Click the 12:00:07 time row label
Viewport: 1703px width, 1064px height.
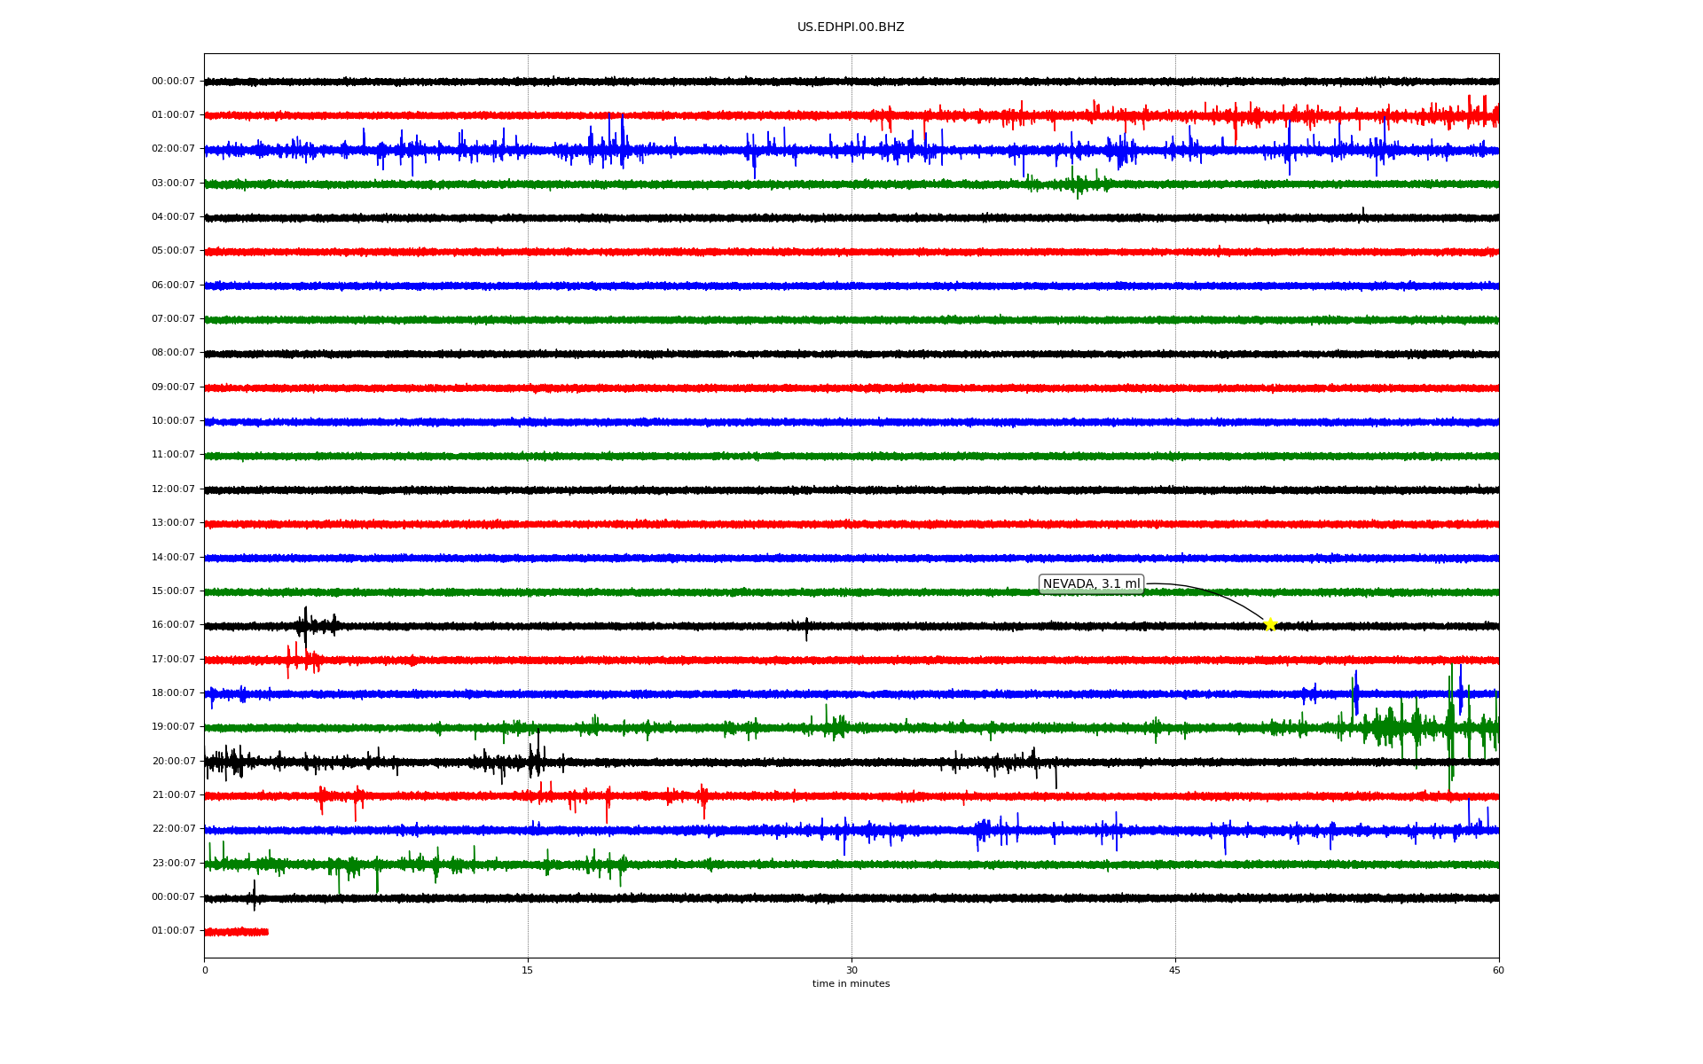click(173, 489)
